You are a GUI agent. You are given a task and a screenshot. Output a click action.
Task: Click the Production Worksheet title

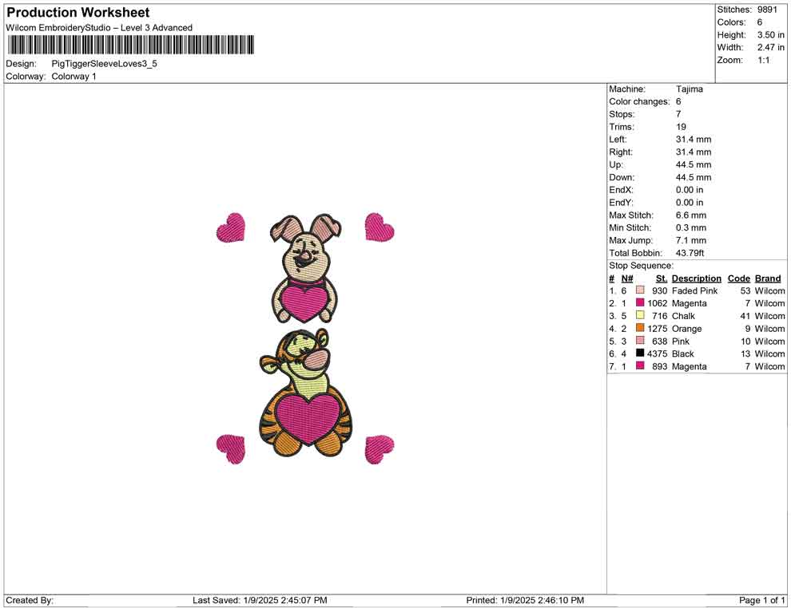78,12
